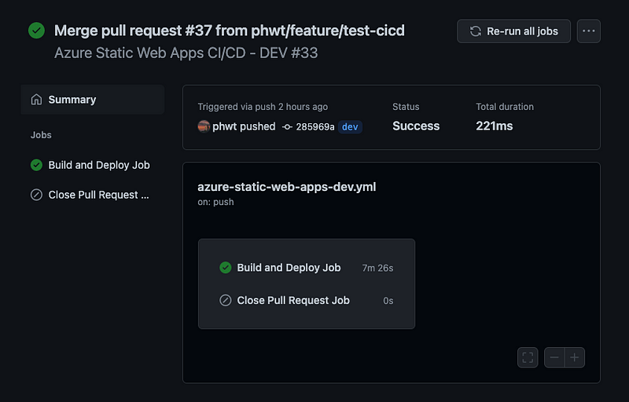Open the three-dot more options menu

tap(588, 31)
